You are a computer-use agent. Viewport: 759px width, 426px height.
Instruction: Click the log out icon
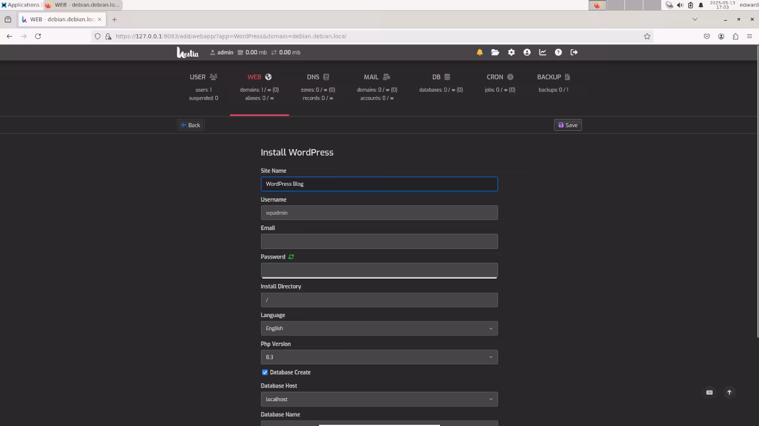tap(574, 52)
